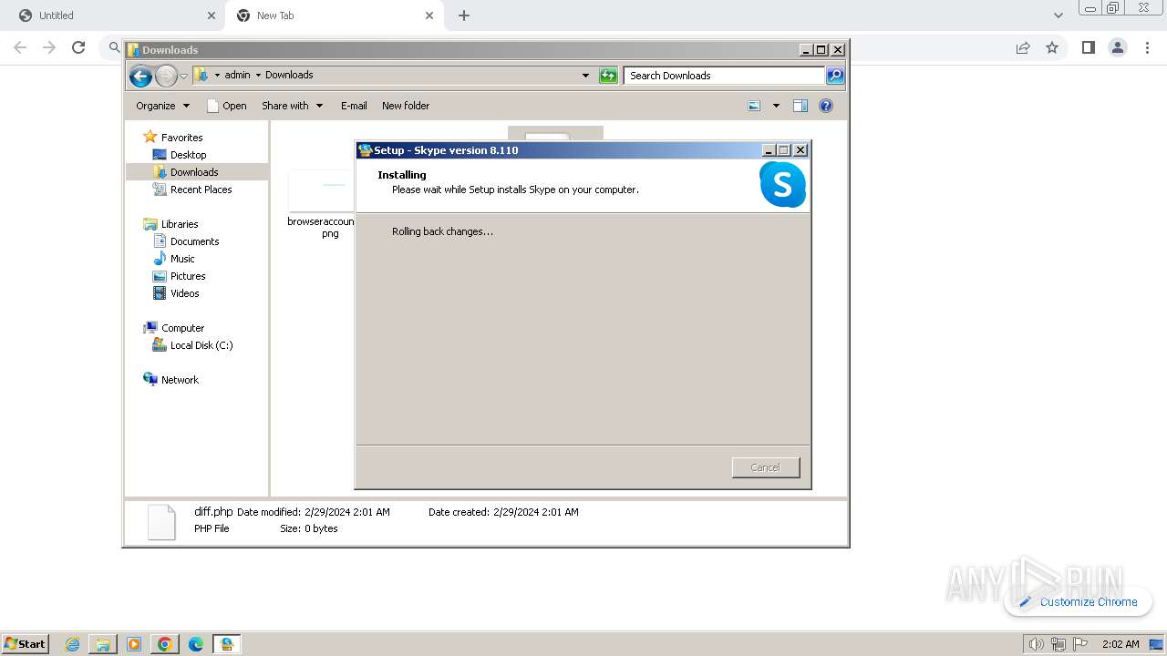Open the Windows Start menu
Image resolution: width=1167 pixels, height=656 pixels.
25,643
